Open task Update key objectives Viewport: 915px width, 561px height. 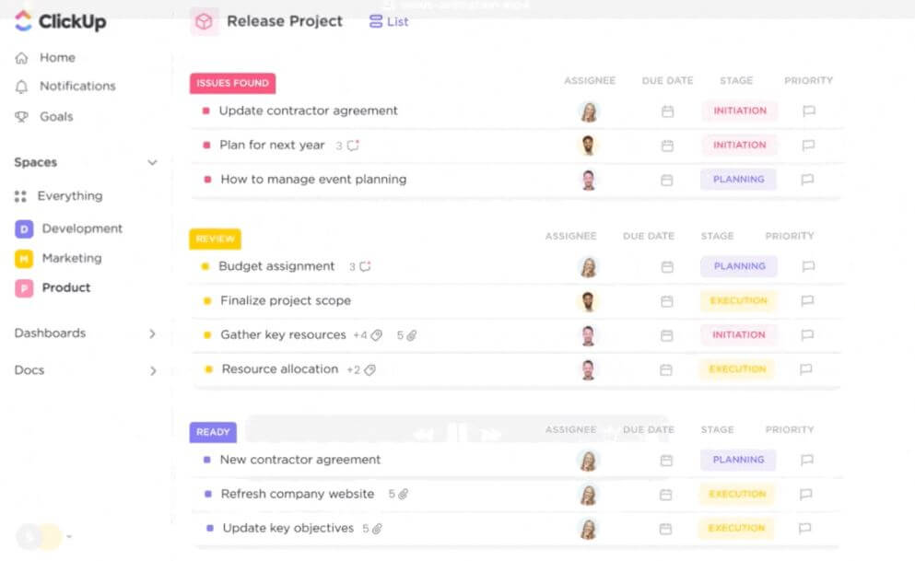click(x=287, y=529)
